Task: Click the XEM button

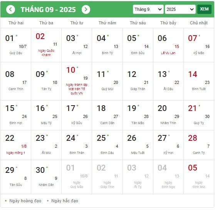Action: (204, 9)
